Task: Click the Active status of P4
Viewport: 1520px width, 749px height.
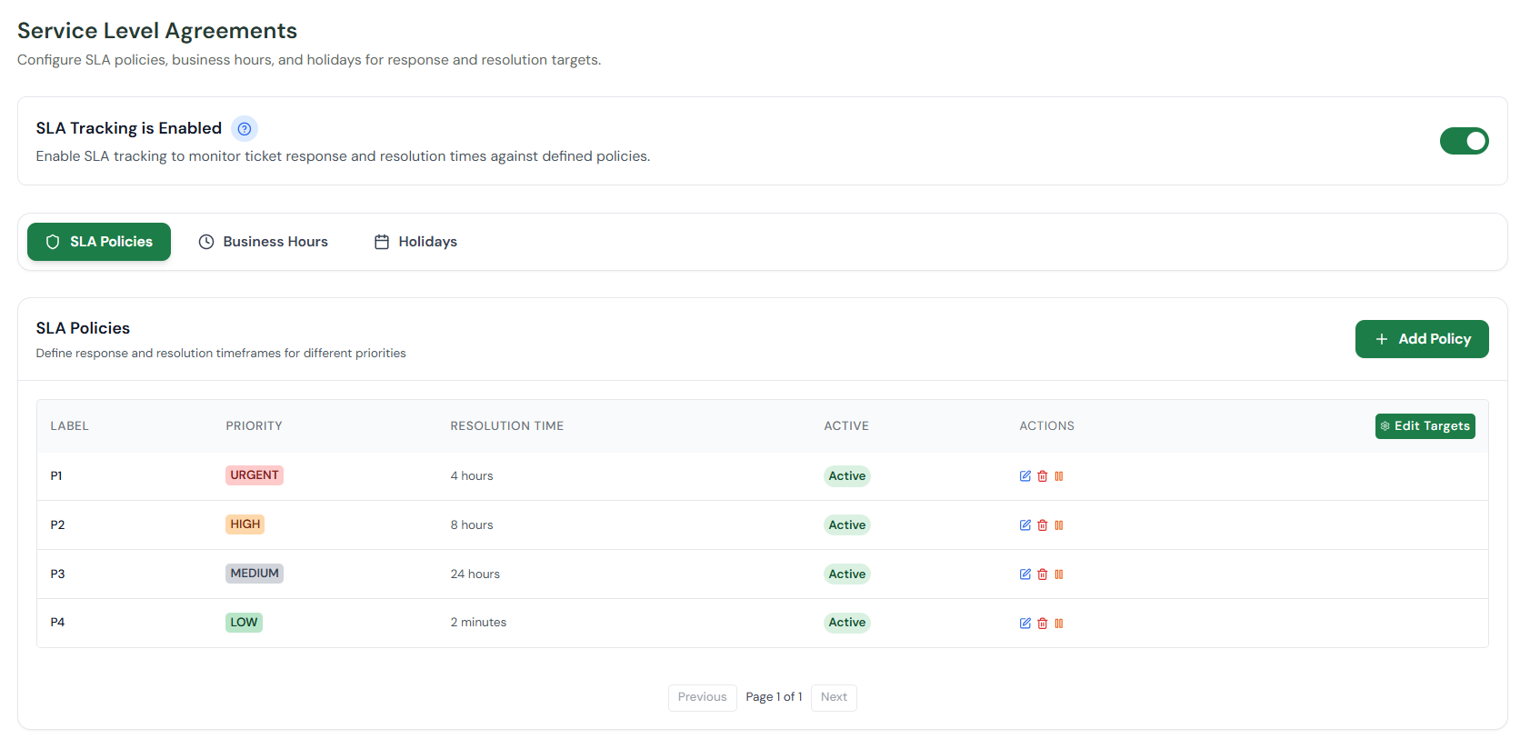Action: click(x=847, y=623)
